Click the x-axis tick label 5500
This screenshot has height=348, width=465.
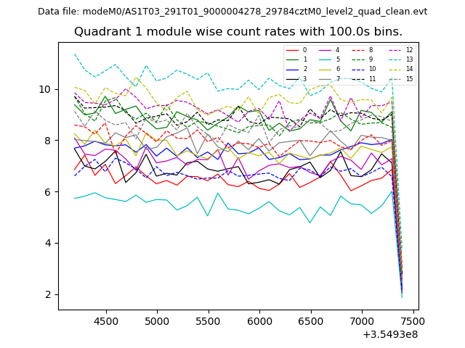pyautogui.click(x=209, y=320)
